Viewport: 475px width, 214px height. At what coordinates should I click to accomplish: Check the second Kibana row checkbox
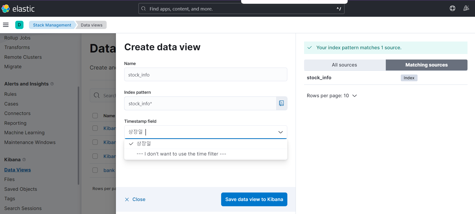pos(95,142)
